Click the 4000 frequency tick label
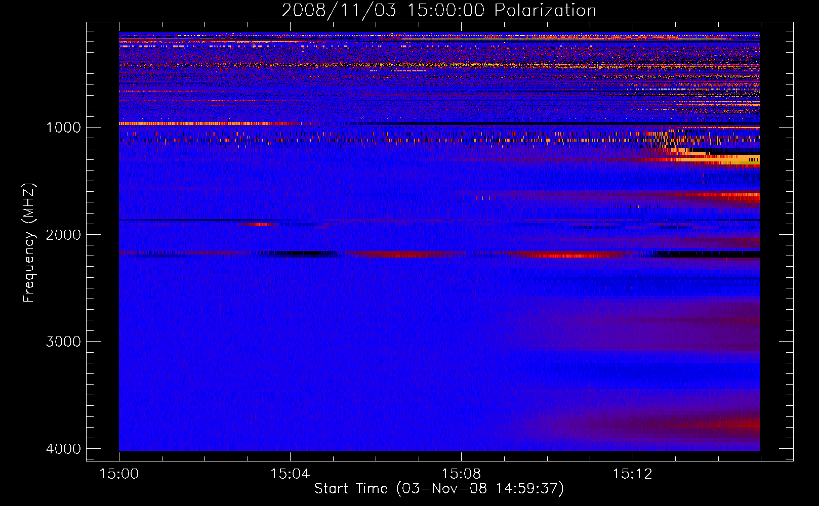Screen dimensions: 819x506 63,449
